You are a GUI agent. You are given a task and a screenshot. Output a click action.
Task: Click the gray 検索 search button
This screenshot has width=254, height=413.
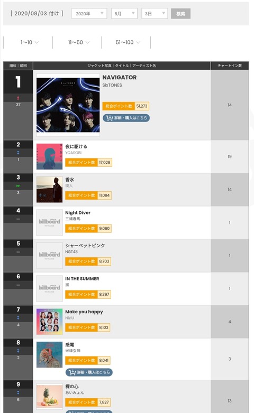click(x=180, y=13)
